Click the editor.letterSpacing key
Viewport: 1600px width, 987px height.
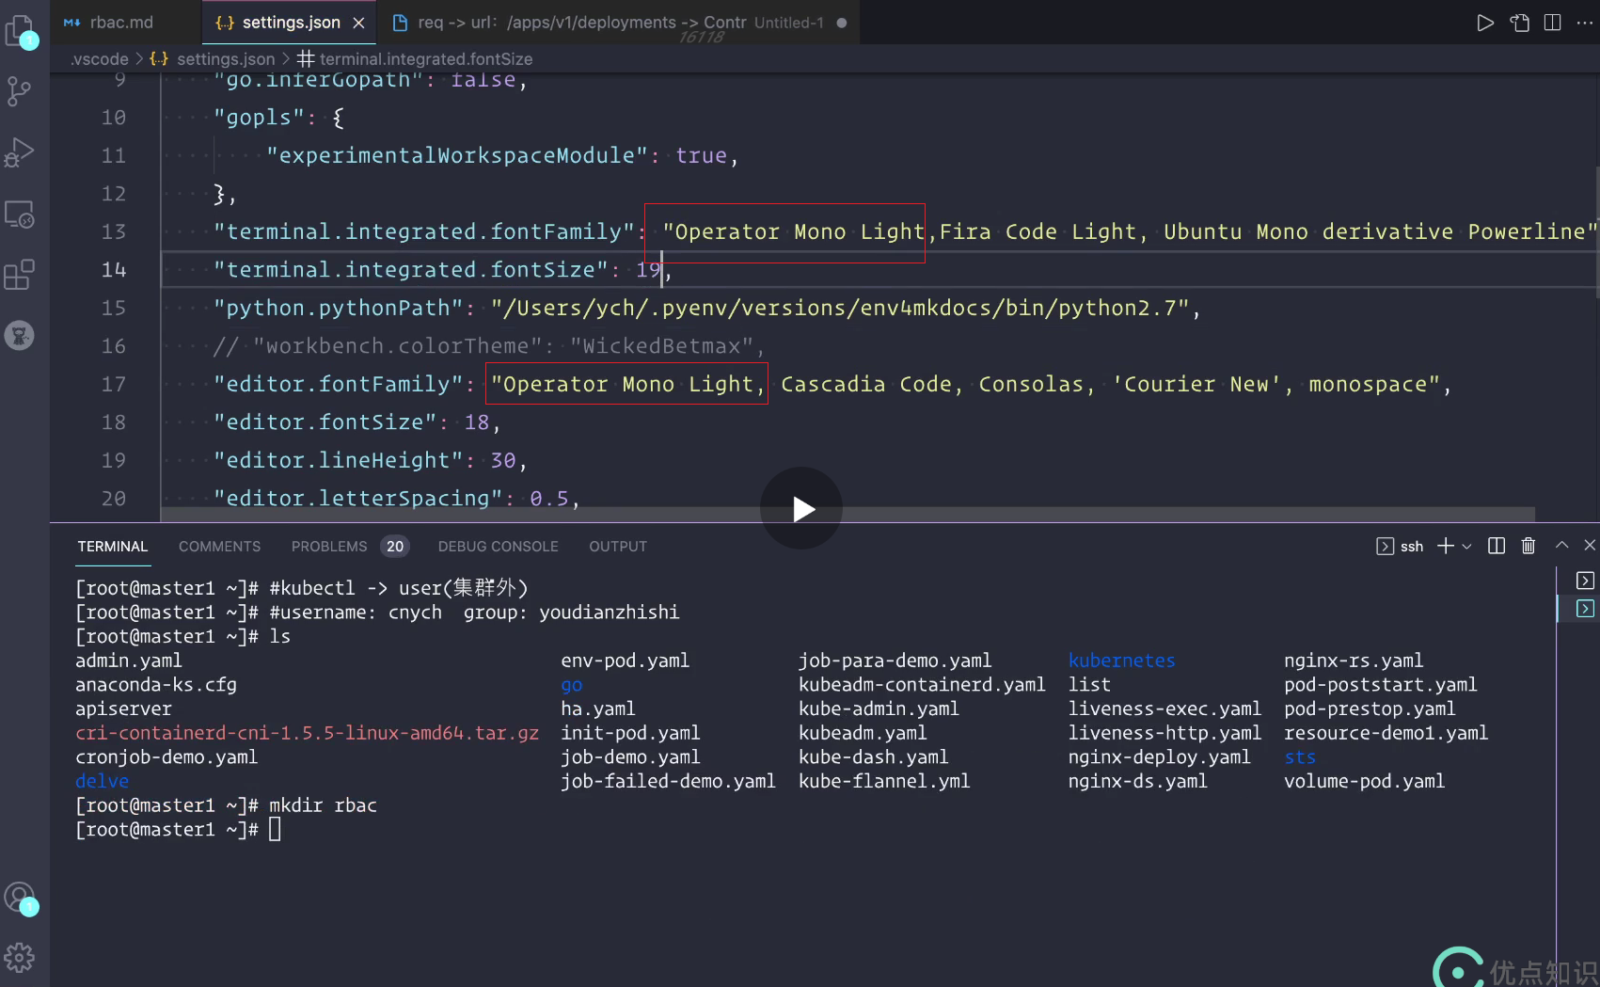358,499
